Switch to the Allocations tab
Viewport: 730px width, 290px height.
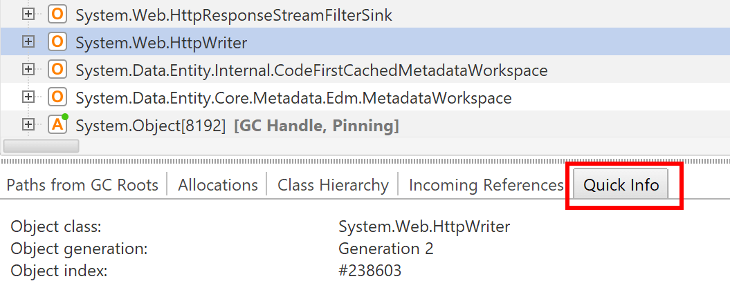coord(218,185)
